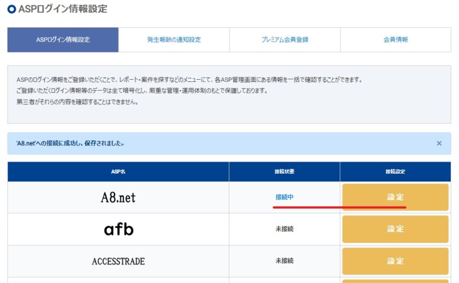Switch to 発生報酬の通知設定 tab
459x283 pixels.
(174, 40)
